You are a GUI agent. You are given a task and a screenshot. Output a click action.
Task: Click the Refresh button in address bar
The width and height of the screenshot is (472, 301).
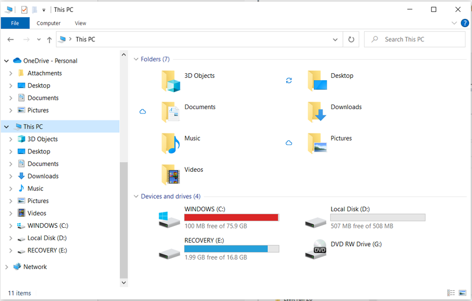[351, 40]
